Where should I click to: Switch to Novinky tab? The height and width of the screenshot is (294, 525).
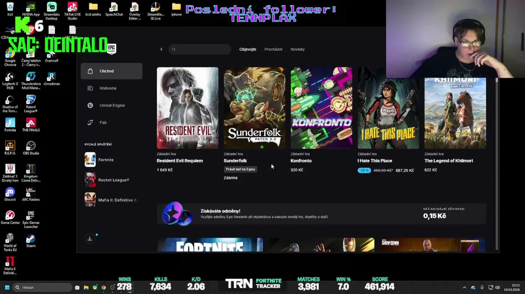(x=297, y=49)
